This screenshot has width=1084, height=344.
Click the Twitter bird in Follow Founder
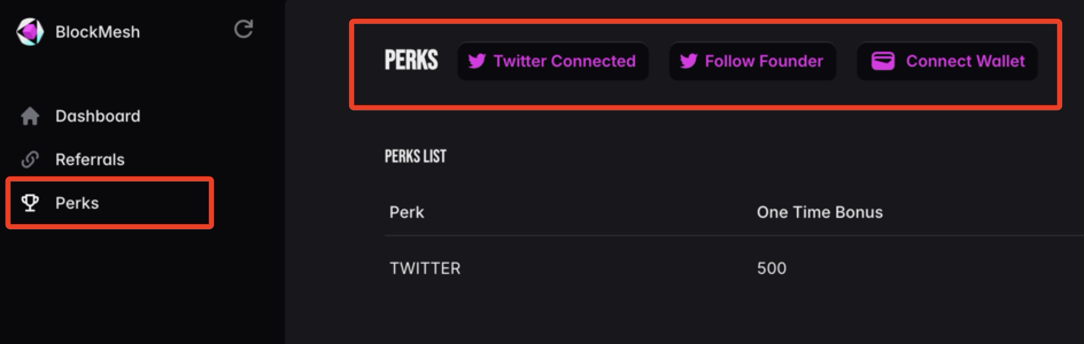click(688, 61)
